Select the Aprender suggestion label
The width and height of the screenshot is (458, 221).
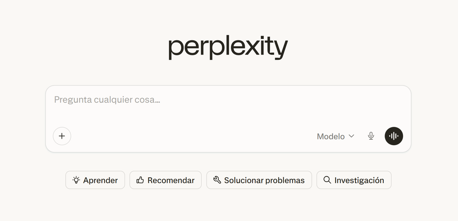click(x=100, y=180)
